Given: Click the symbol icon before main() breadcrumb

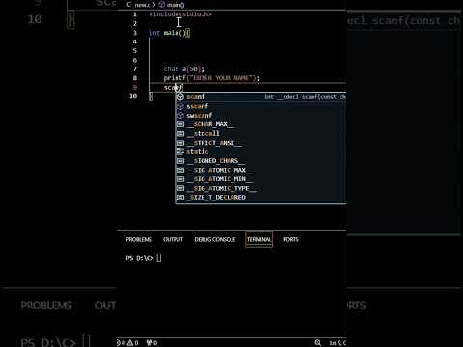Looking at the screenshot, I should click(162, 5).
